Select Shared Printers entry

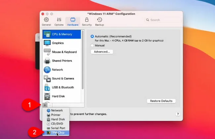[62, 61]
